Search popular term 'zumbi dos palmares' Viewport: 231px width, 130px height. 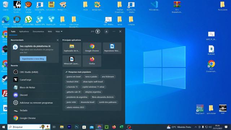(x=108, y=102)
